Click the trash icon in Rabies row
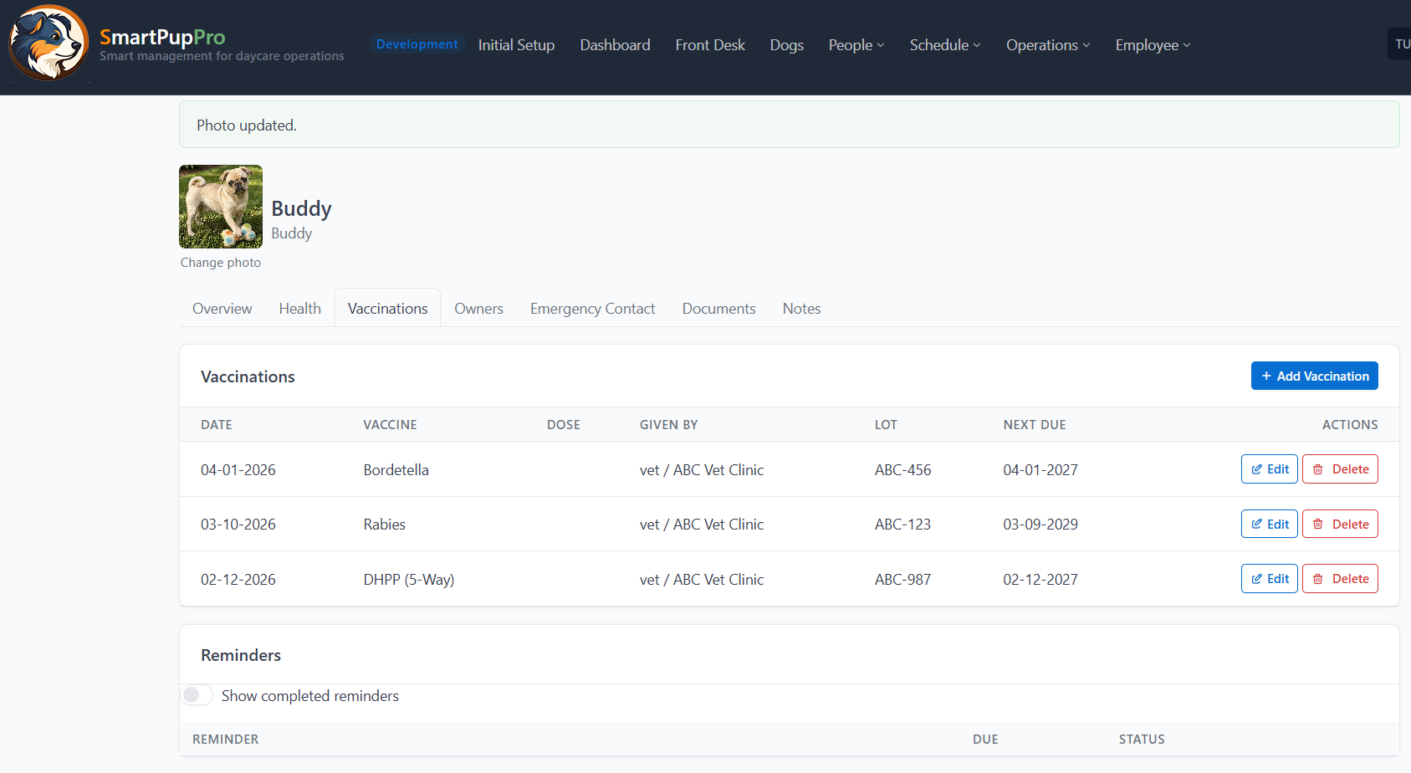The image size is (1411, 773). [x=1318, y=525]
